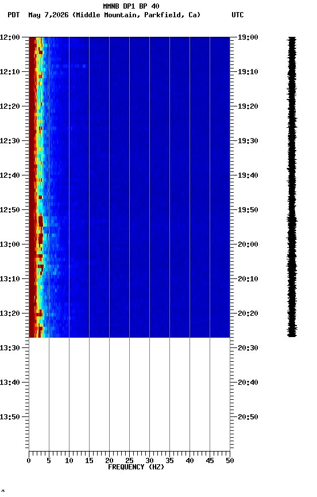Image resolution: width=317 pixels, height=497 pixels.
Task: Select the 12:40 PDT time label
Action: (x=10, y=175)
